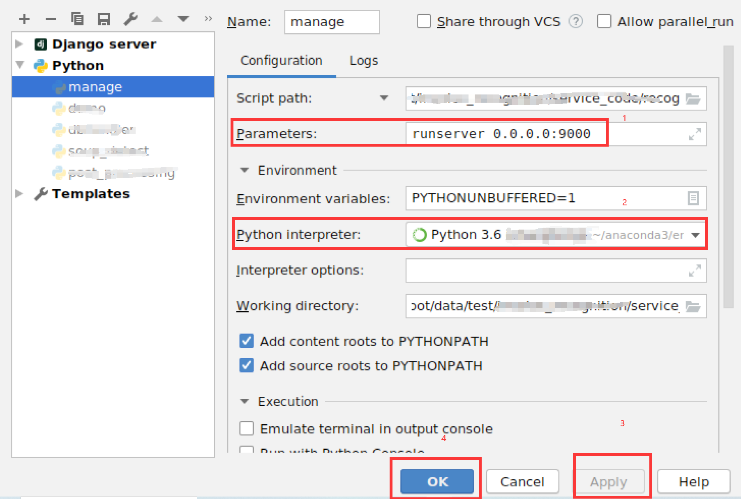Select Django server entry in tree
The width and height of the screenshot is (741, 499).
[104, 44]
